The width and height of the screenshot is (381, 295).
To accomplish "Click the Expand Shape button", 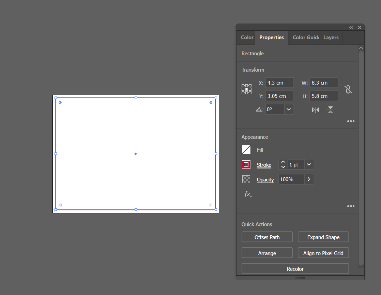I will tap(323, 237).
